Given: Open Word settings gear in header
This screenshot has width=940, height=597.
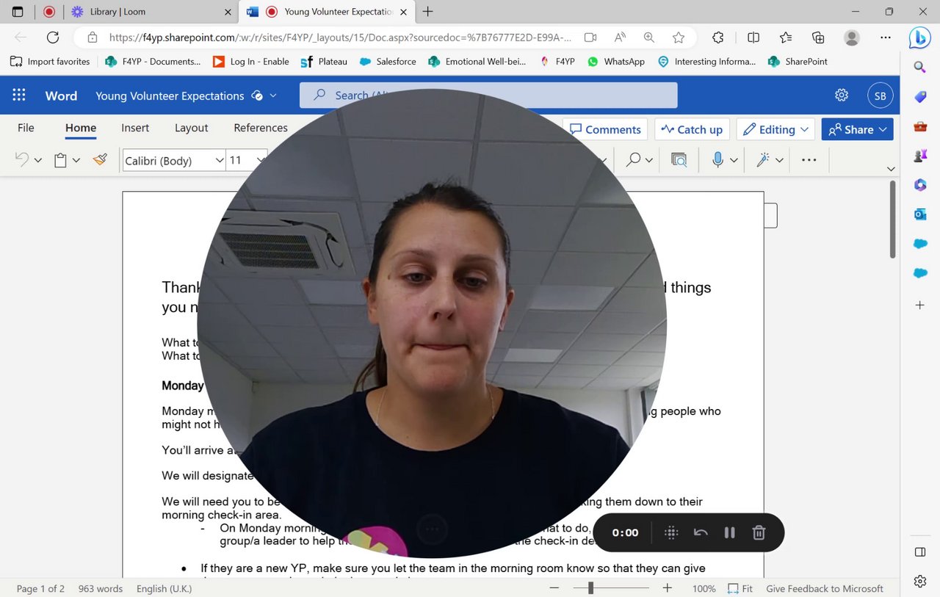Looking at the screenshot, I should [842, 95].
